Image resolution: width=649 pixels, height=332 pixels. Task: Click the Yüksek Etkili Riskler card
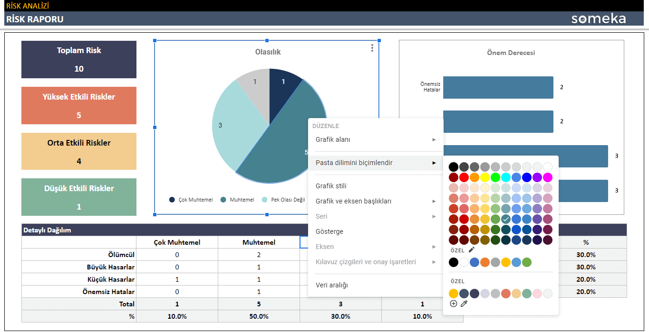coord(79,106)
